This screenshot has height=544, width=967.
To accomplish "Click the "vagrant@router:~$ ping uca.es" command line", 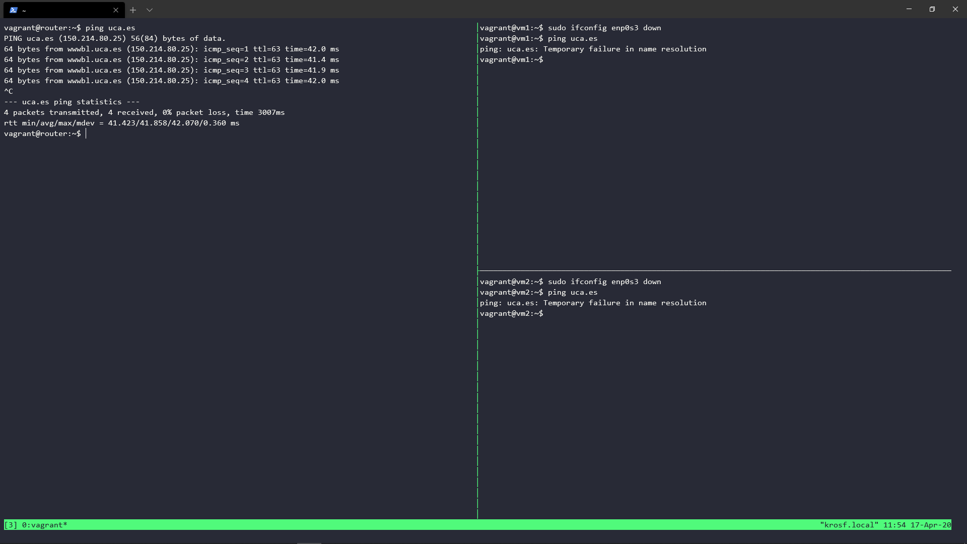I will [x=70, y=28].
